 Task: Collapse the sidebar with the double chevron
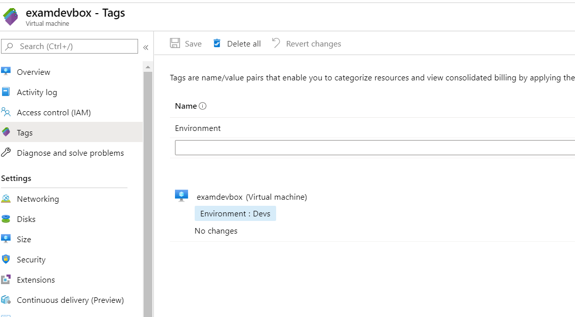(x=146, y=48)
